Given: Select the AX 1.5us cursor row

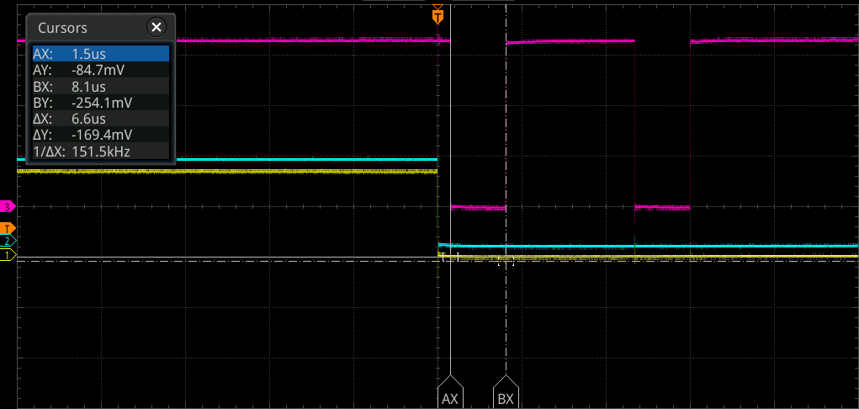Looking at the screenshot, I should [x=101, y=55].
